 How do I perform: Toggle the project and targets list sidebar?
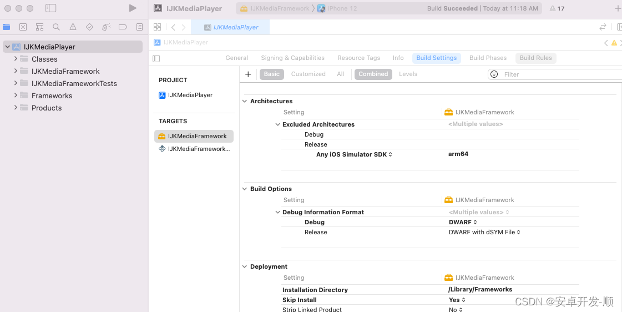156,58
